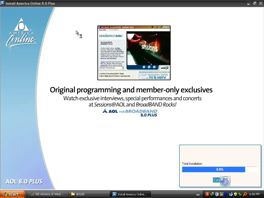
Task: Click 'Watch exclusive interviews' subtitle line
Action: [x=132, y=98]
